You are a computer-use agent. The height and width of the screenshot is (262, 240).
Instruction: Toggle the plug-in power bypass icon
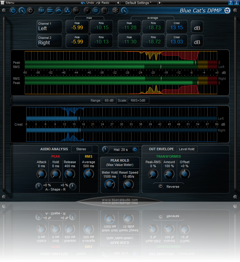click(13, 10)
